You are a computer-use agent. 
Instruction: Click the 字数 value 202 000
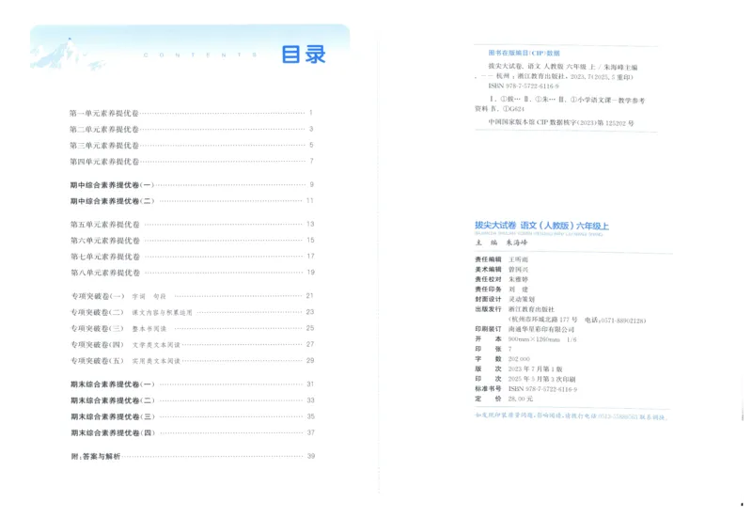coord(519,359)
